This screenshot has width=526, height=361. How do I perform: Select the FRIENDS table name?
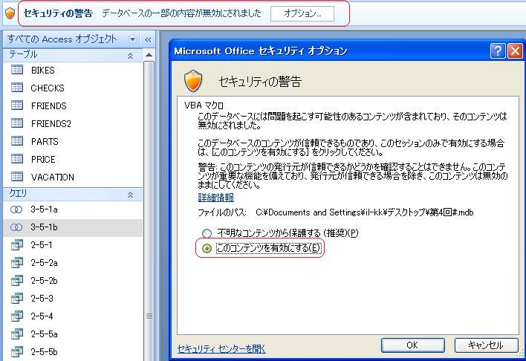coord(48,105)
